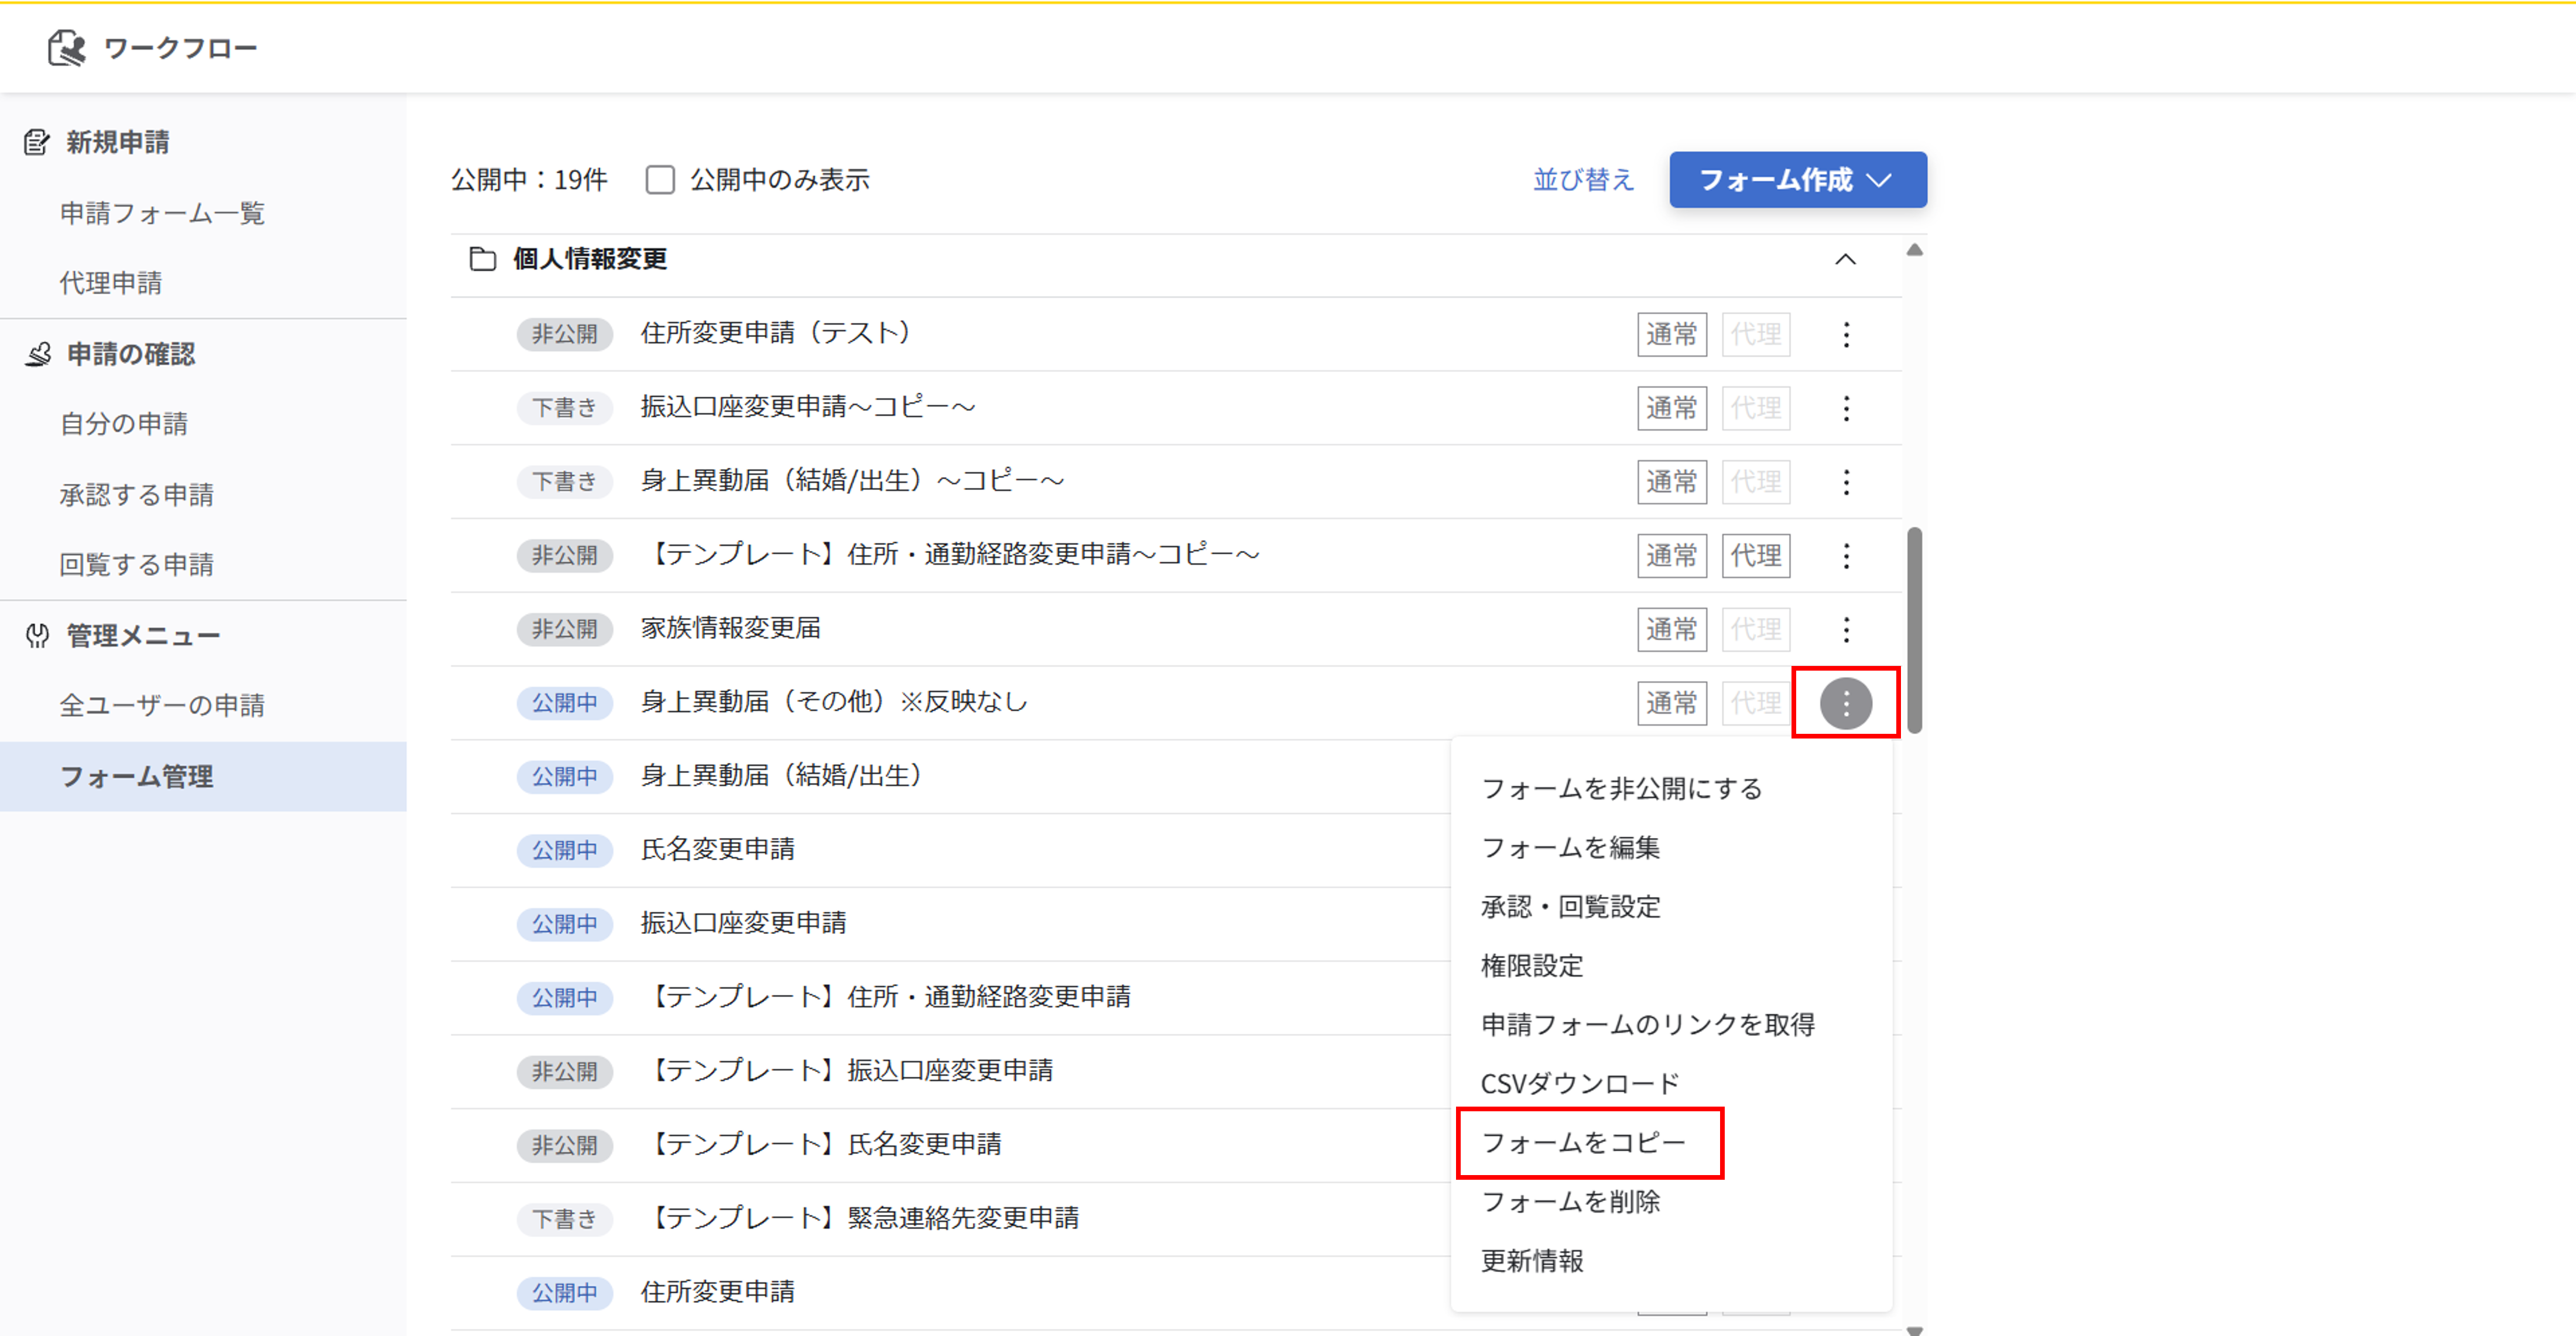Click 下書き badge on 緊急連絡先変更申請 row

[x=564, y=1219]
